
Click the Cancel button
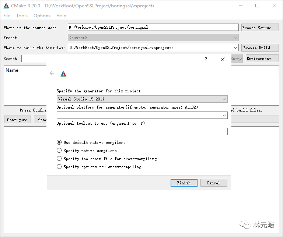[214, 183]
